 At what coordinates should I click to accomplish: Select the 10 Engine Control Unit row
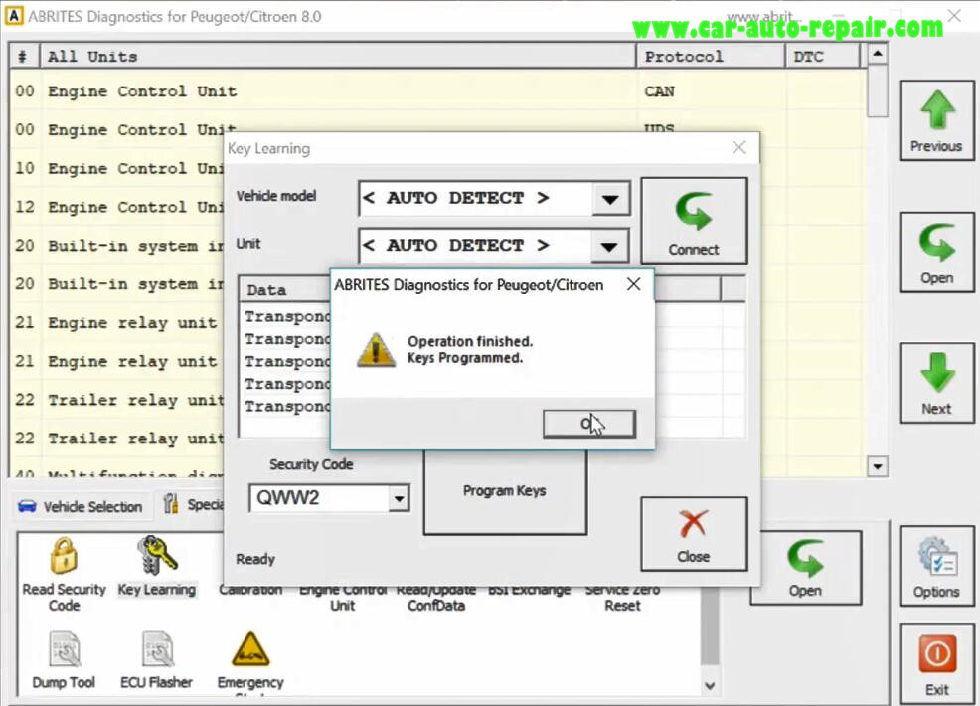[117, 169]
